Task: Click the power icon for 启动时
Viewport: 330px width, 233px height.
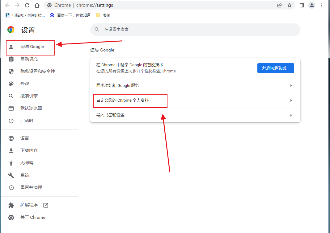Action: coord(11,121)
